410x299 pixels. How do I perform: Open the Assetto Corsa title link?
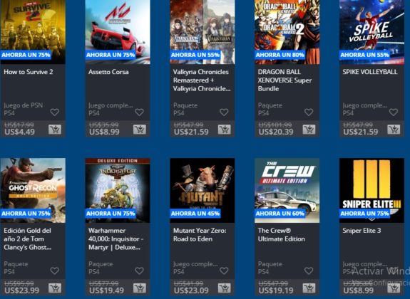coord(108,72)
